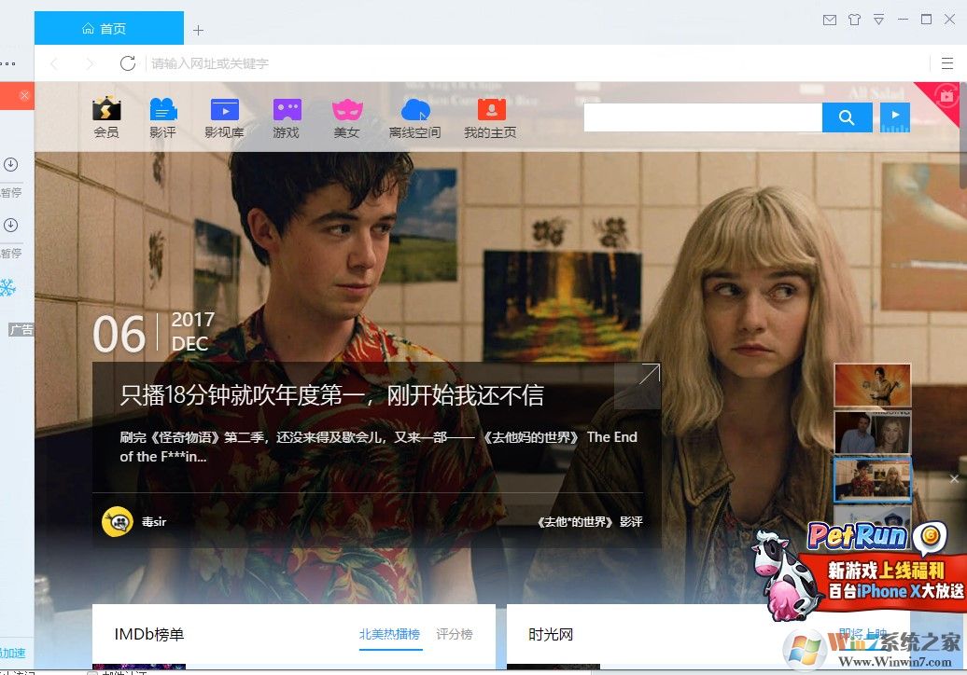
Task: Click the blue play button beside search
Action: (x=895, y=117)
